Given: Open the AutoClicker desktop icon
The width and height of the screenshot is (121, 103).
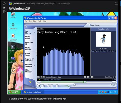Looking at the screenshot, I should (13, 26).
